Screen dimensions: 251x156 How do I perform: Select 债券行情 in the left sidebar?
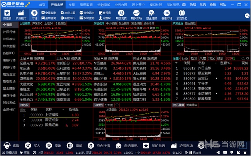(9, 96)
